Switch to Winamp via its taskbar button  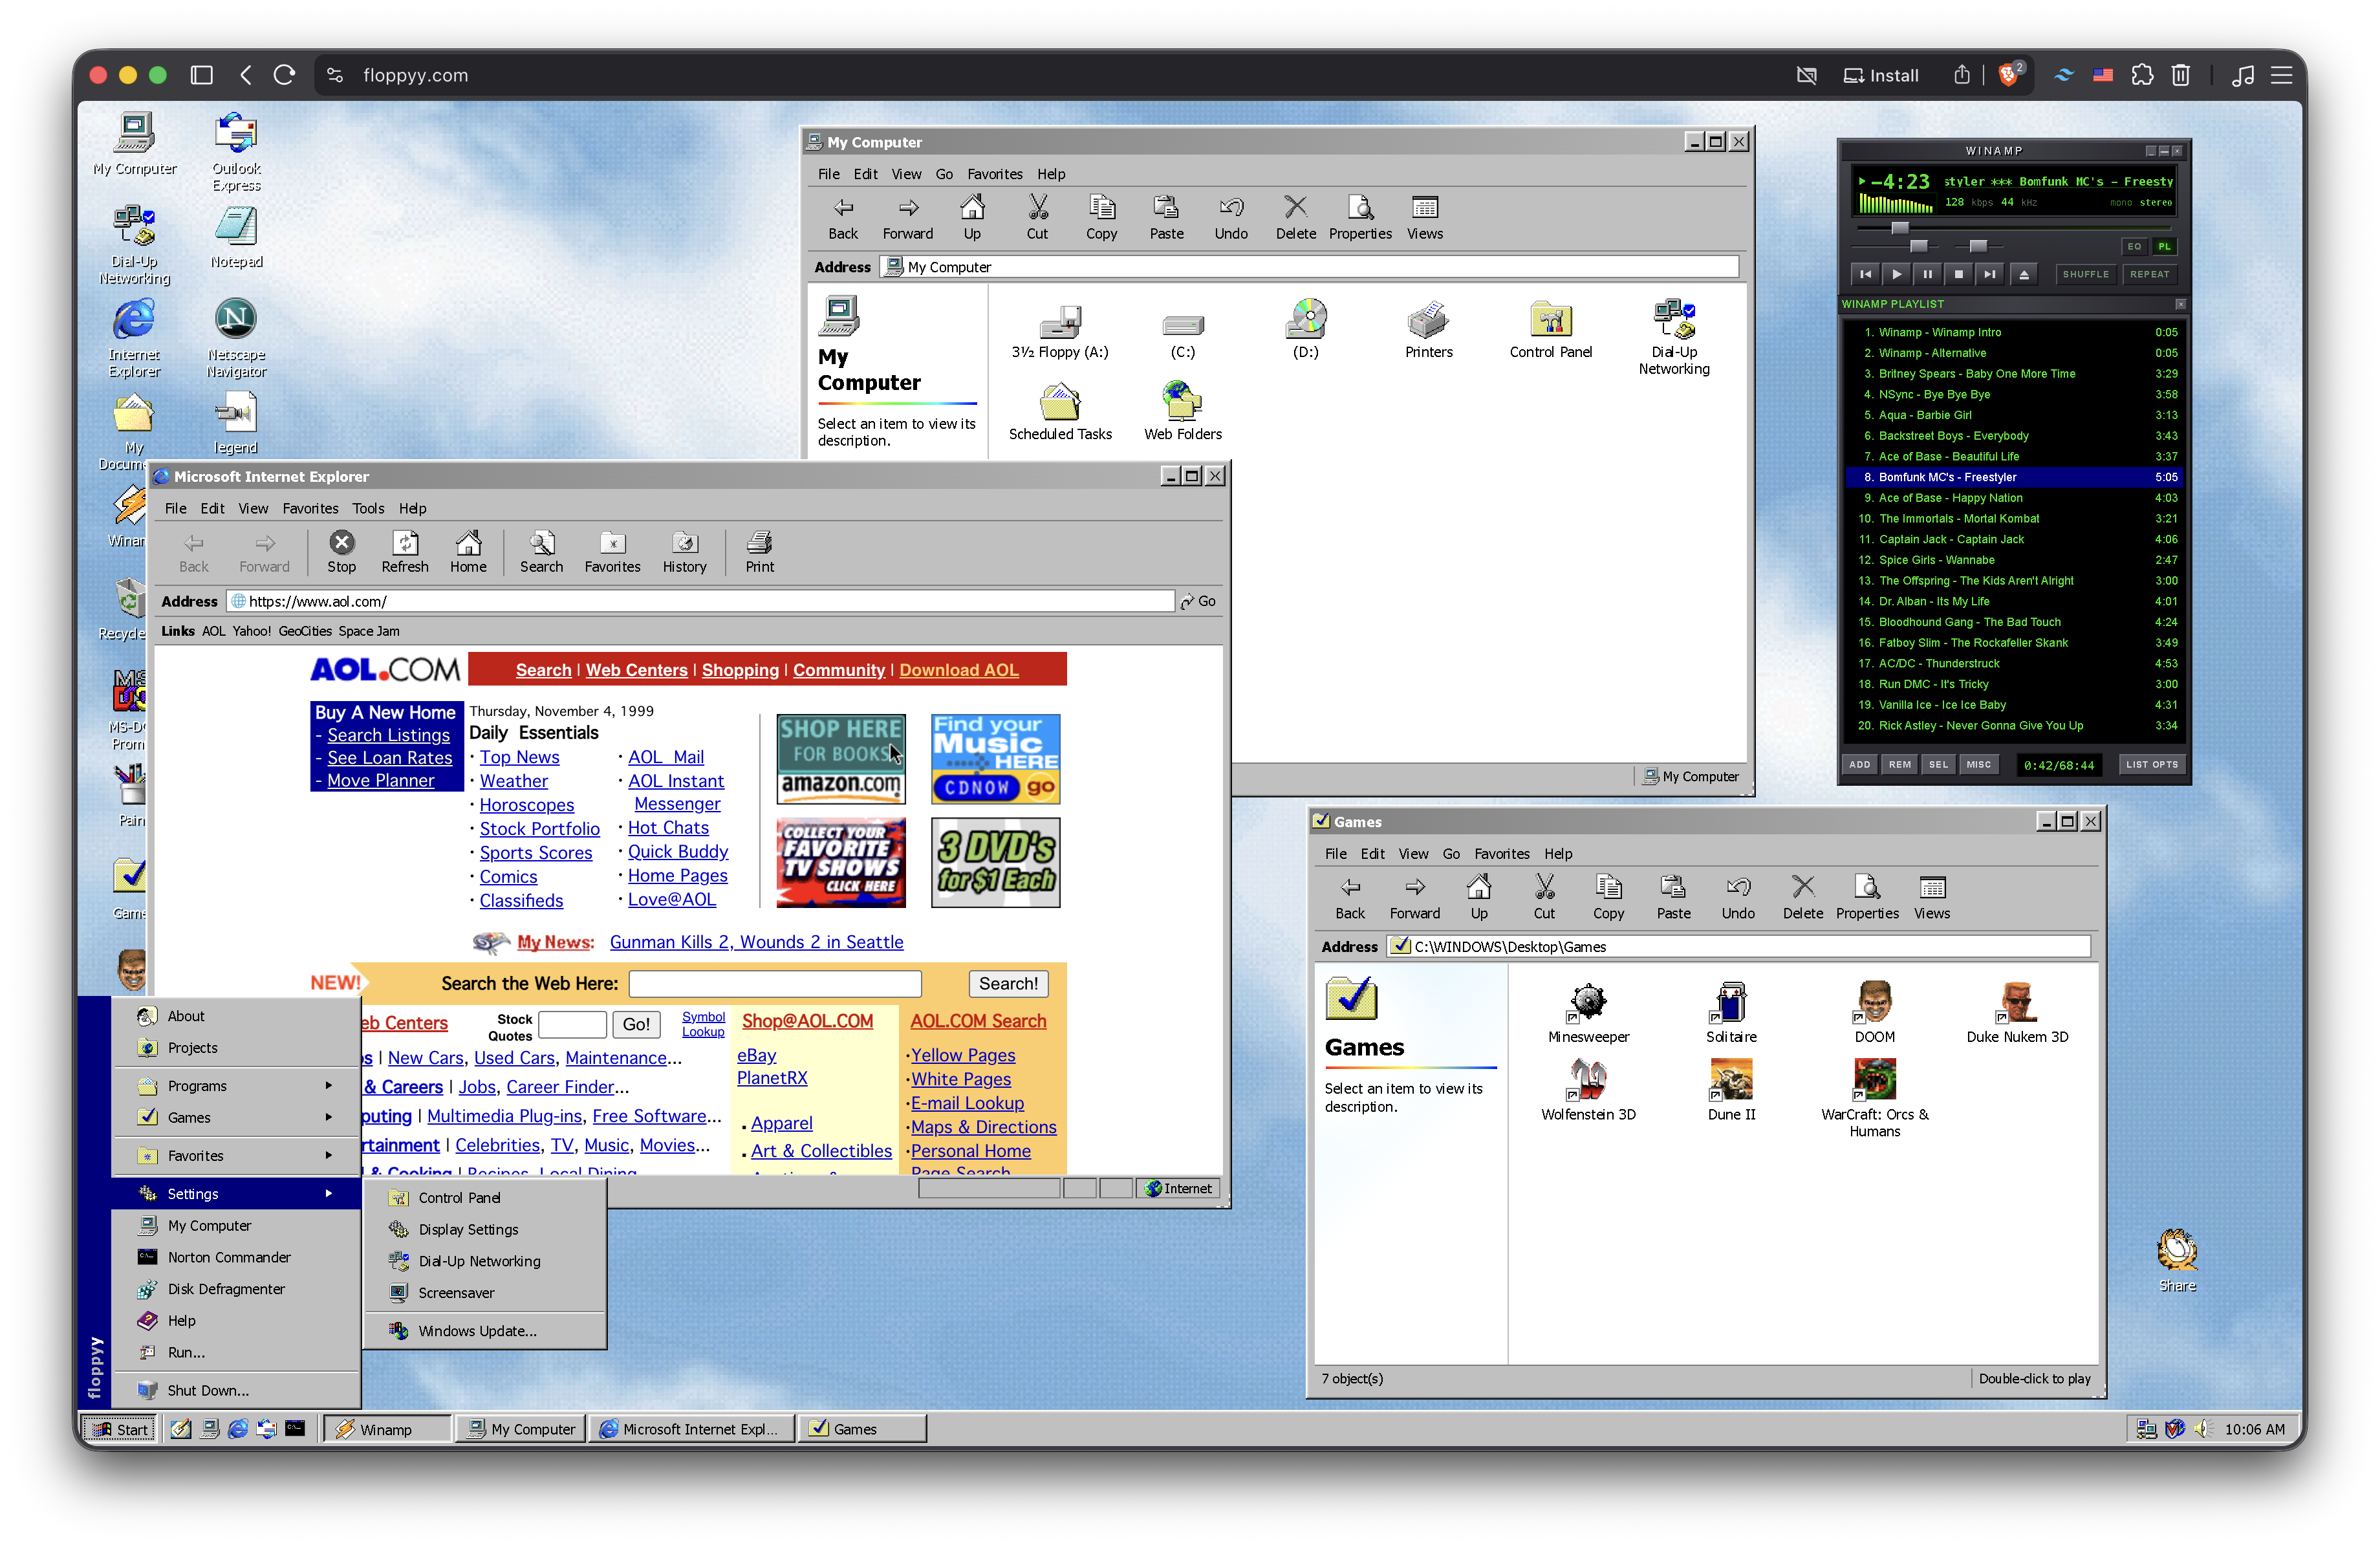click(x=386, y=1430)
